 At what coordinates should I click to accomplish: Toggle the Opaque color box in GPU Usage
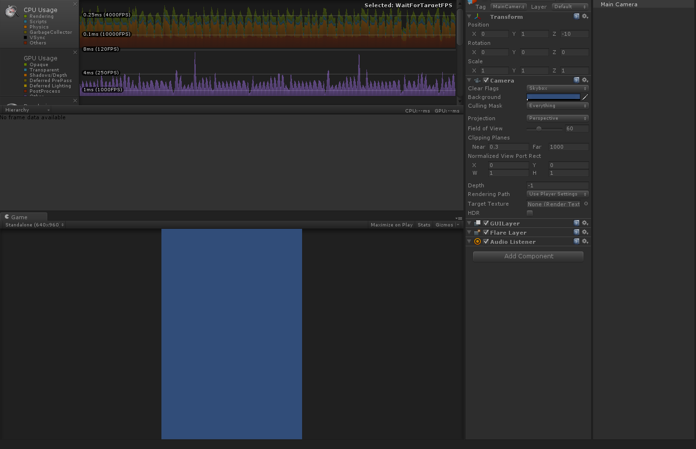click(26, 65)
